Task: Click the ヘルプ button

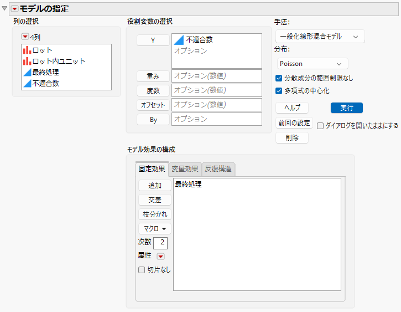Action: pyautogui.click(x=292, y=108)
